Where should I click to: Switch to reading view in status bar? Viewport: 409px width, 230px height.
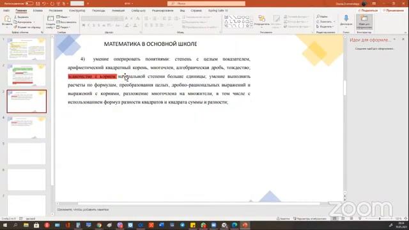[351, 218]
